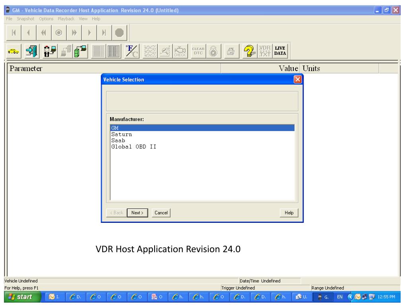The width and height of the screenshot is (407, 305).
Task: Select Saturn in the Manufacturer list
Action: point(202,134)
